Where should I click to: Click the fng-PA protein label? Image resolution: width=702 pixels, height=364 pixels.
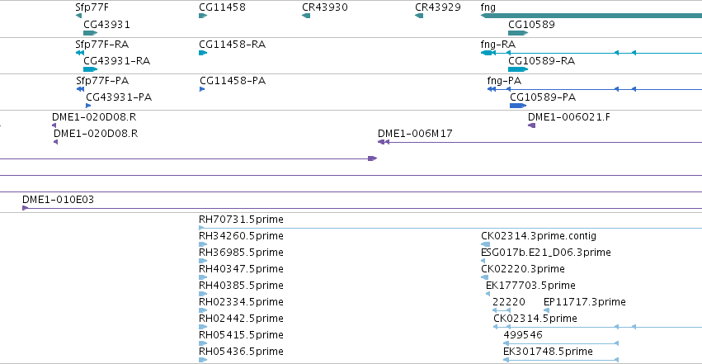coord(504,81)
